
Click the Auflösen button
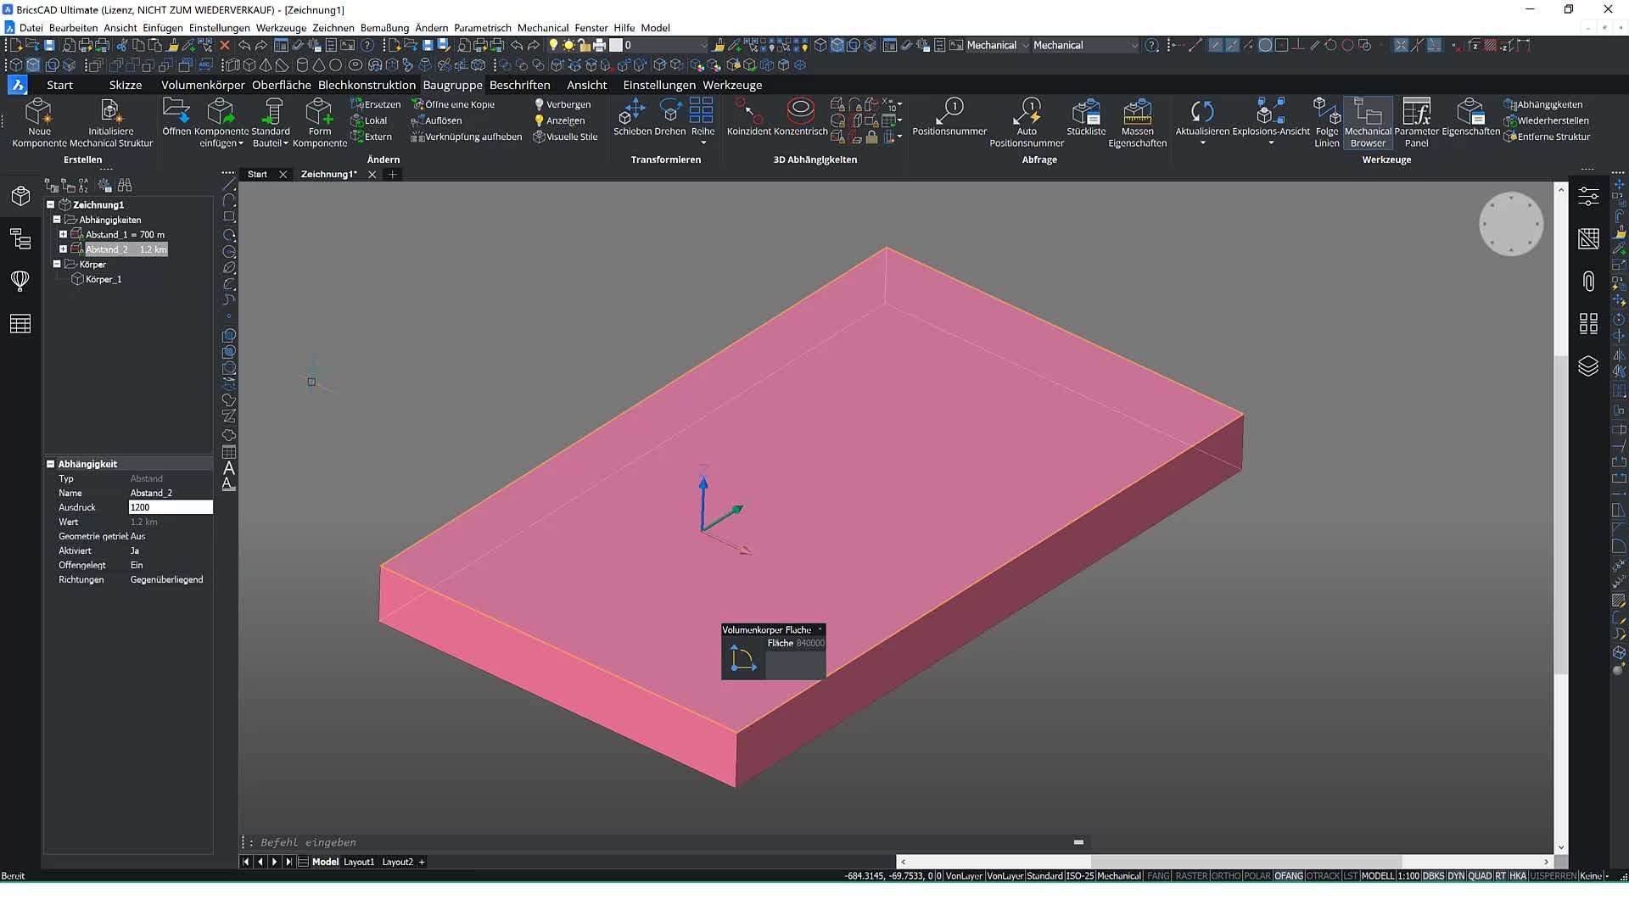[437, 120]
